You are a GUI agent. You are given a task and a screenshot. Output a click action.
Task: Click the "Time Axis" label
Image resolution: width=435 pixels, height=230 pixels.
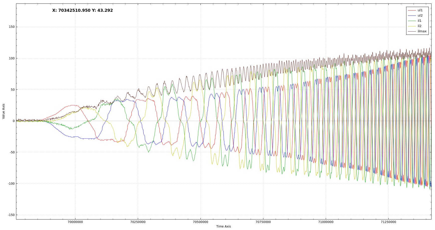(x=224, y=226)
